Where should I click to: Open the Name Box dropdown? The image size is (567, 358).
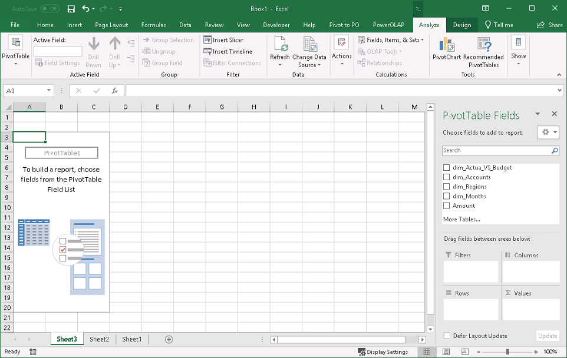(x=49, y=90)
